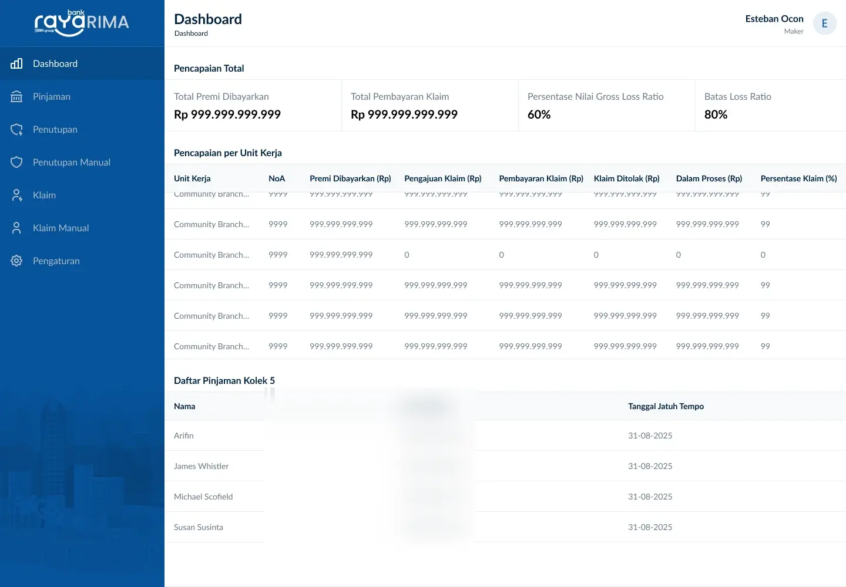
Task: Click the Pinjaman bank building icon
Action: (x=16, y=96)
